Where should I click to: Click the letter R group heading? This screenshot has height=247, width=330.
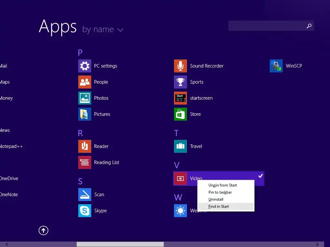[80, 133]
